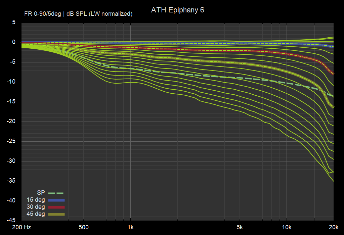Click the 10k x-axis tick label

[287, 227]
